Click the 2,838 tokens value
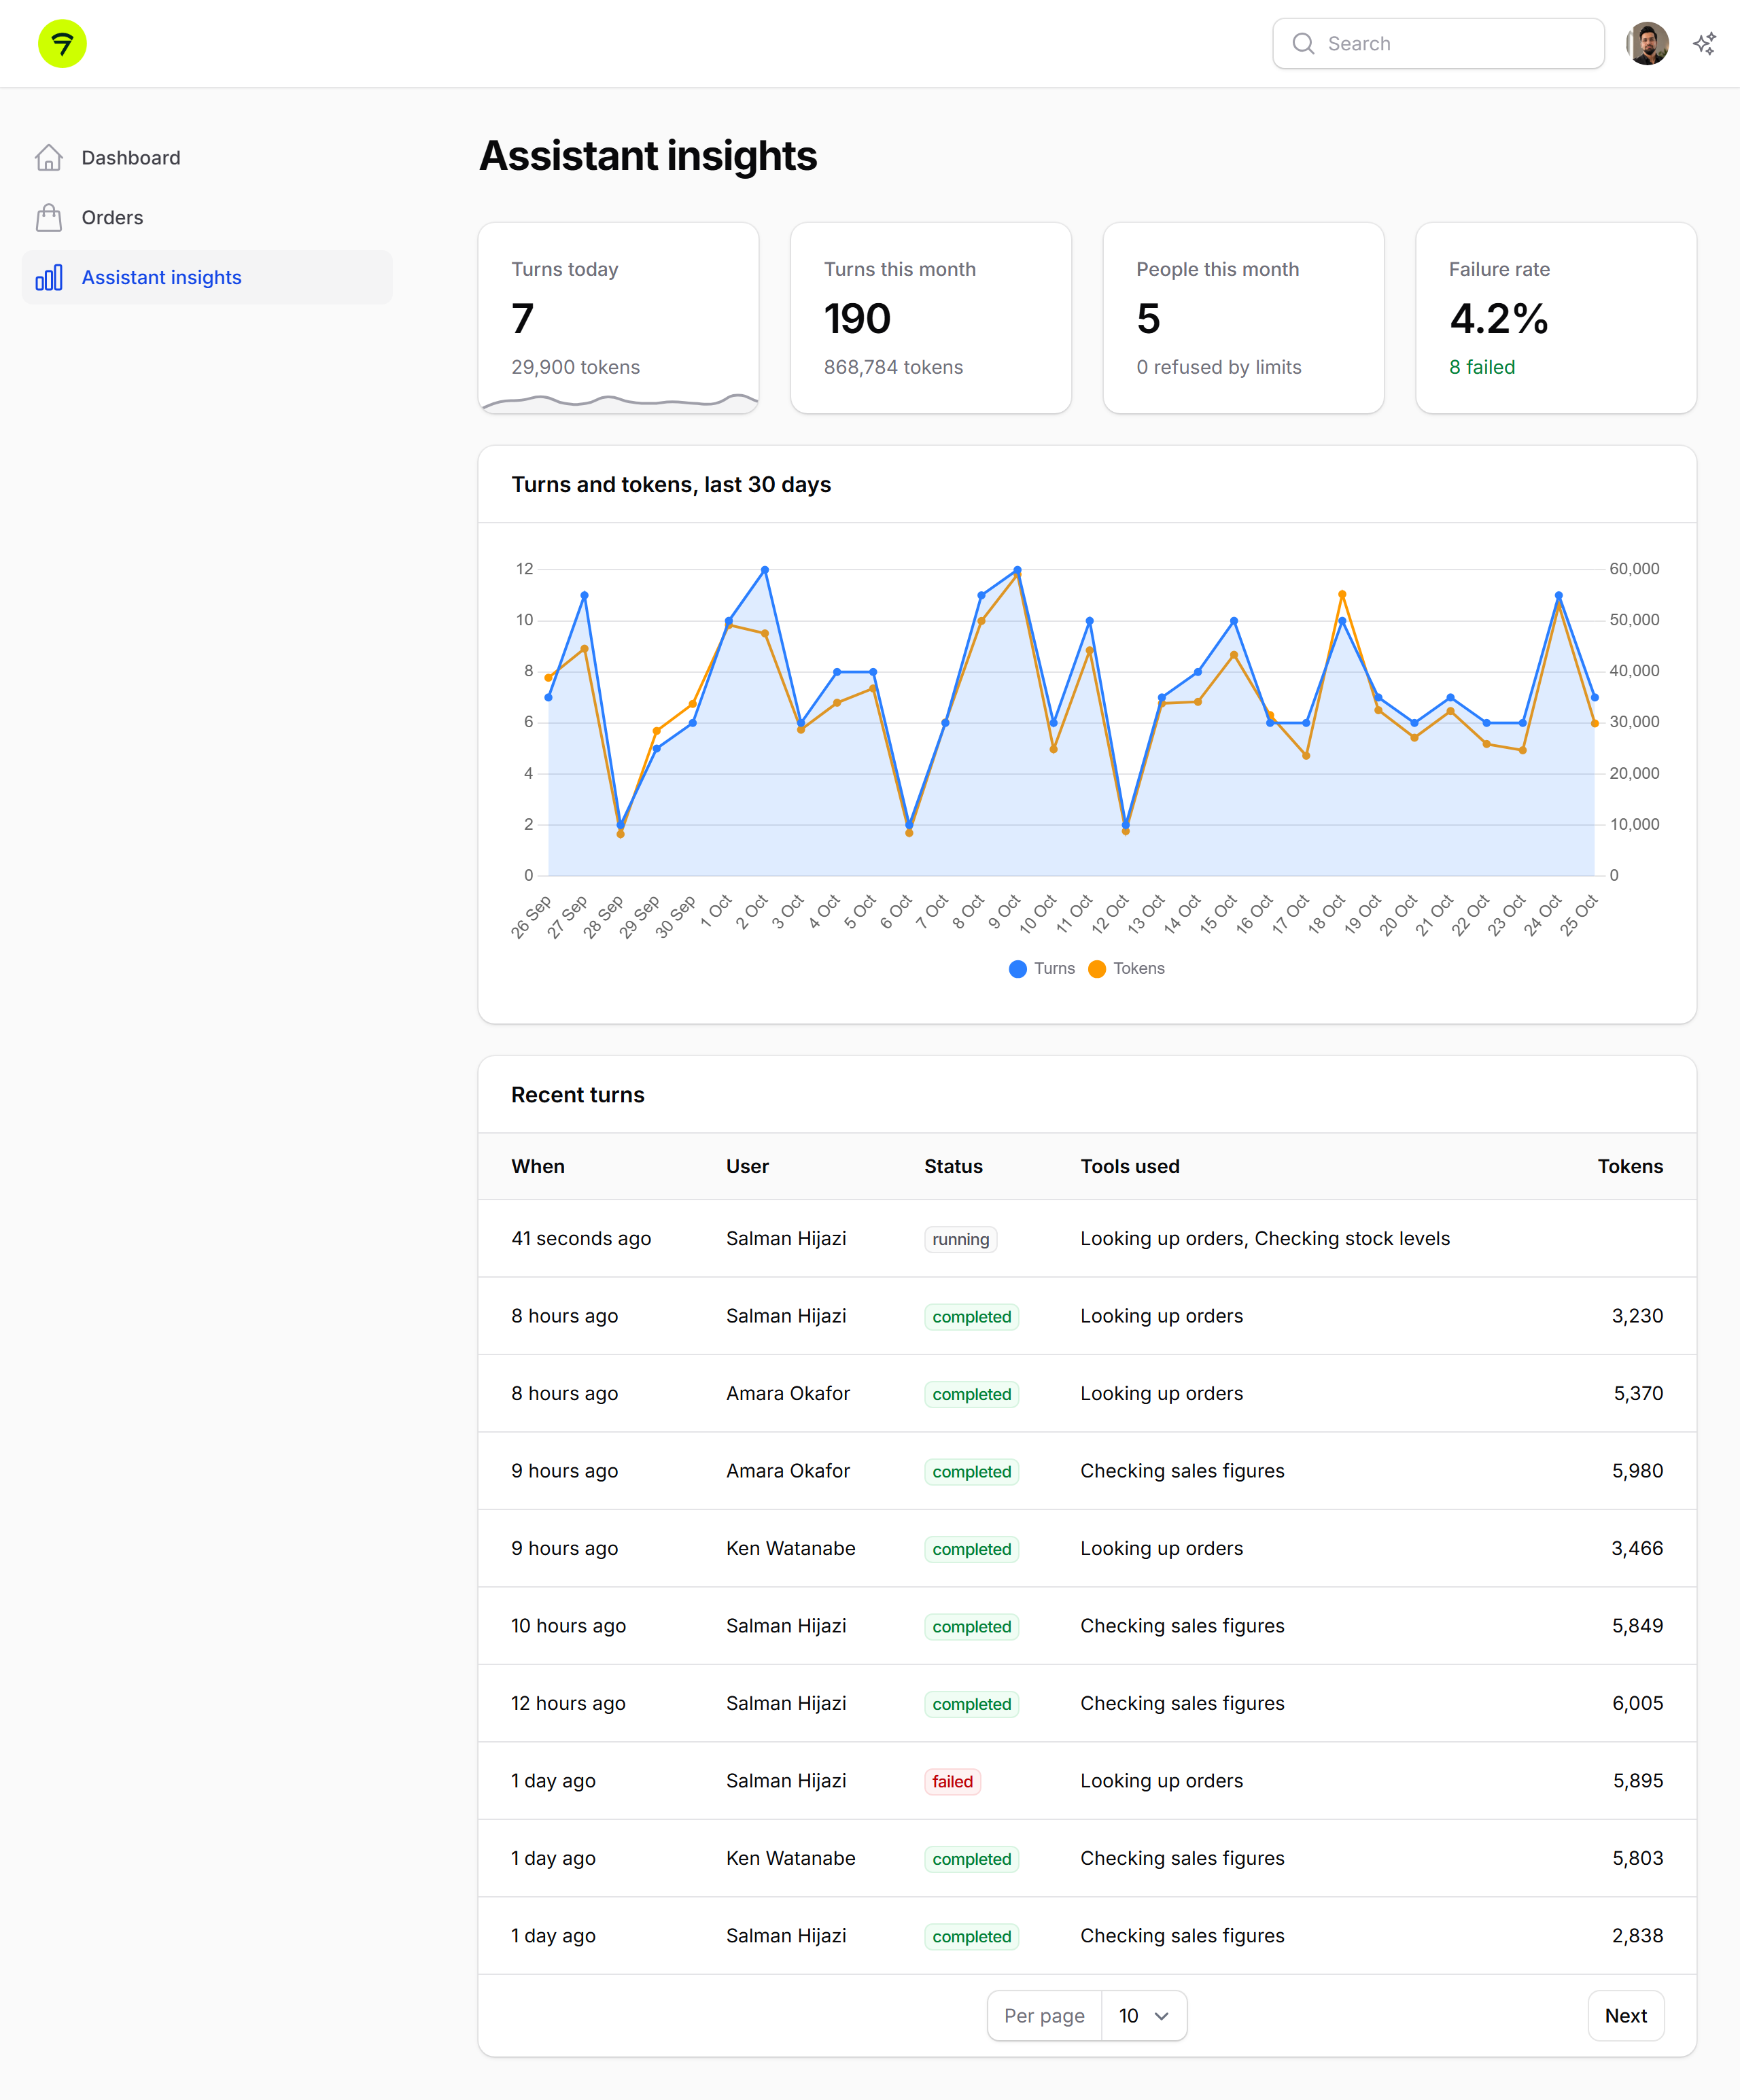Image resolution: width=1740 pixels, height=2100 pixels. point(1637,1936)
